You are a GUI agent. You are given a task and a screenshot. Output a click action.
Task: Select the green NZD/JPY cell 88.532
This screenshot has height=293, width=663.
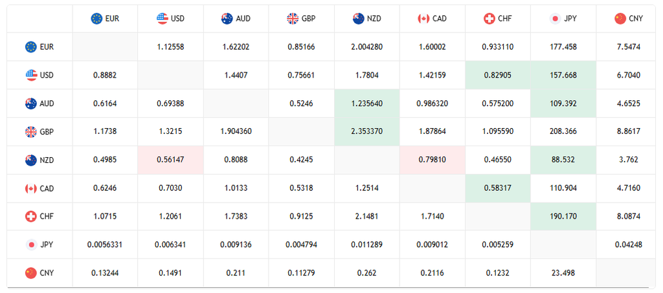563,160
